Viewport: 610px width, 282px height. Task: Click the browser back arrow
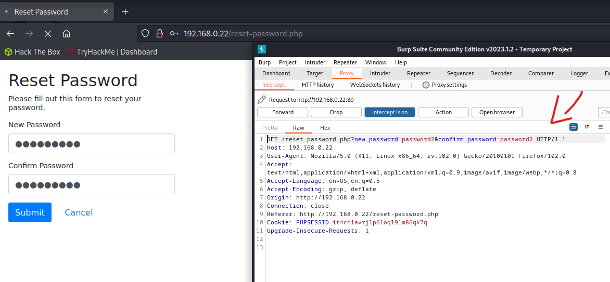[10, 34]
